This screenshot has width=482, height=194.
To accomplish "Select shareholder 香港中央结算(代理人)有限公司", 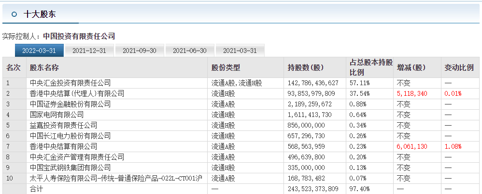I will [x=77, y=94].
